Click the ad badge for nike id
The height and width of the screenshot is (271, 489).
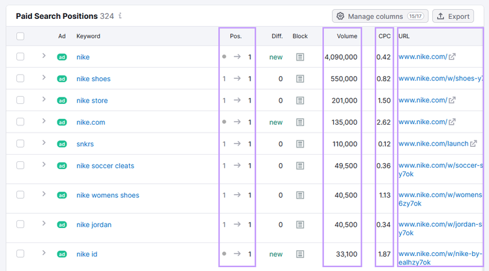62,254
